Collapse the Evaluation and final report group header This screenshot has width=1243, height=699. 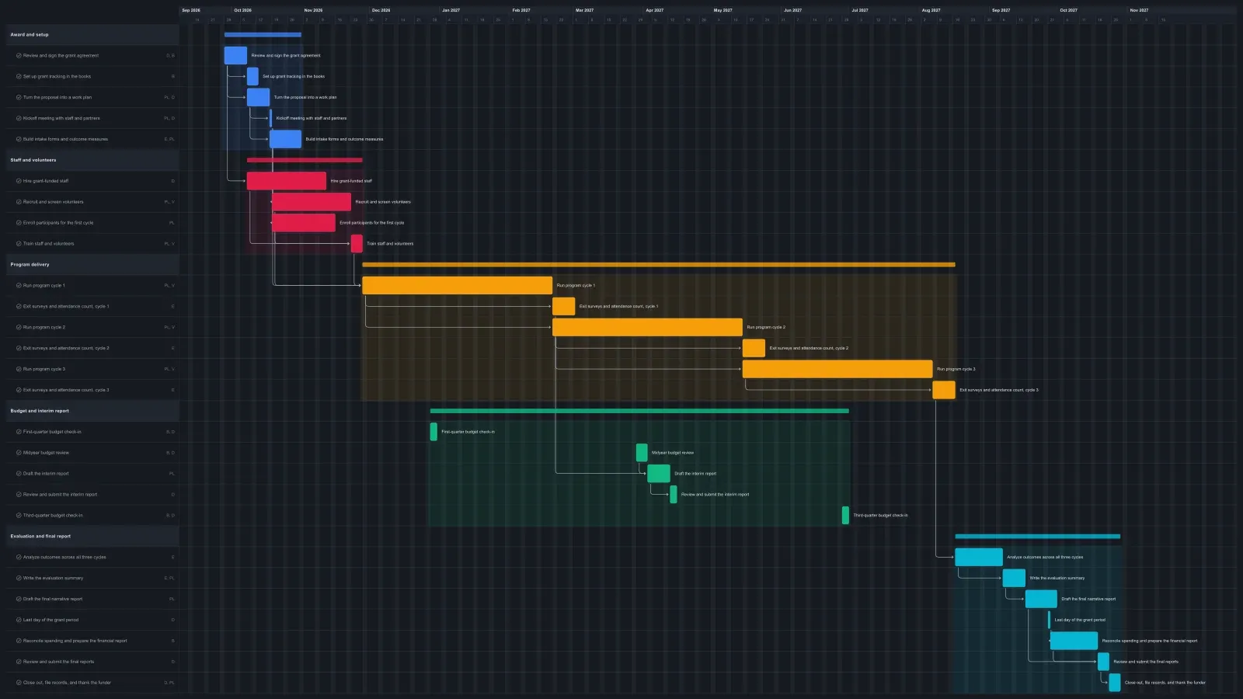tap(92, 537)
